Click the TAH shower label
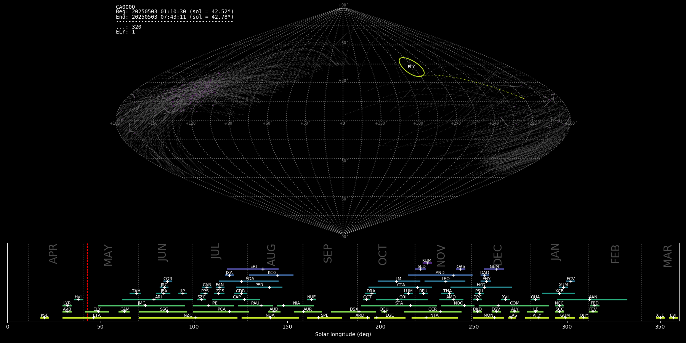The image size is (686, 343). pyautogui.click(x=136, y=291)
